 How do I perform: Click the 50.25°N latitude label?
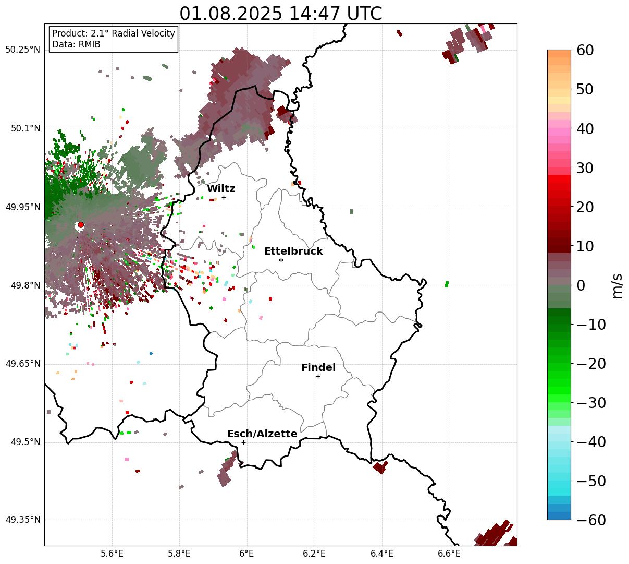tap(22, 50)
